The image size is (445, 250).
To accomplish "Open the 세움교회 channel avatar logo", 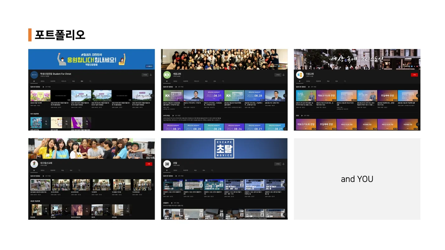I will (167, 75).
